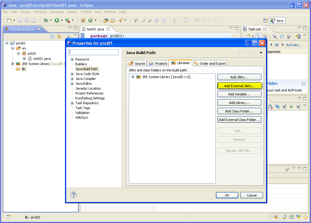The width and height of the screenshot is (311, 223).
Task: Switch to the Projects tab
Action: tap(158, 63)
